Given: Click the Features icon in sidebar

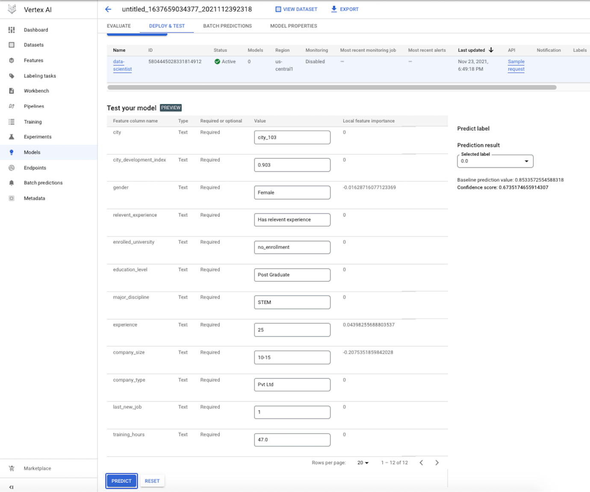Looking at the screenshot, I should point(12,60).
